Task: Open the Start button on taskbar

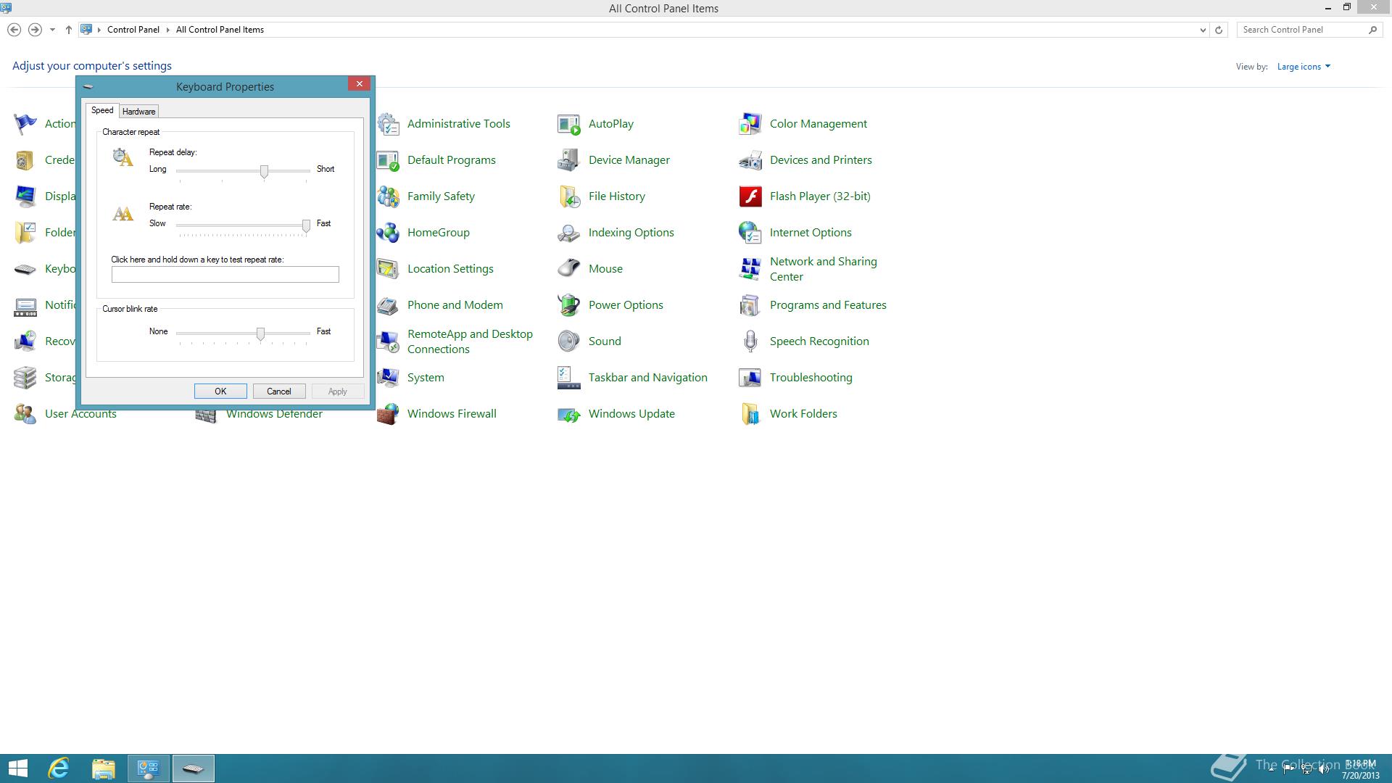Action: pyautogui.click(x=17, y=768)
